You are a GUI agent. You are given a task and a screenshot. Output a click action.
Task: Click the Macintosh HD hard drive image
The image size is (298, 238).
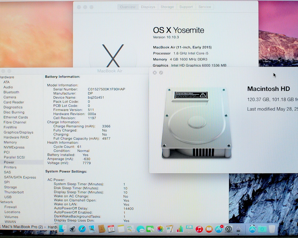point(196,123)
